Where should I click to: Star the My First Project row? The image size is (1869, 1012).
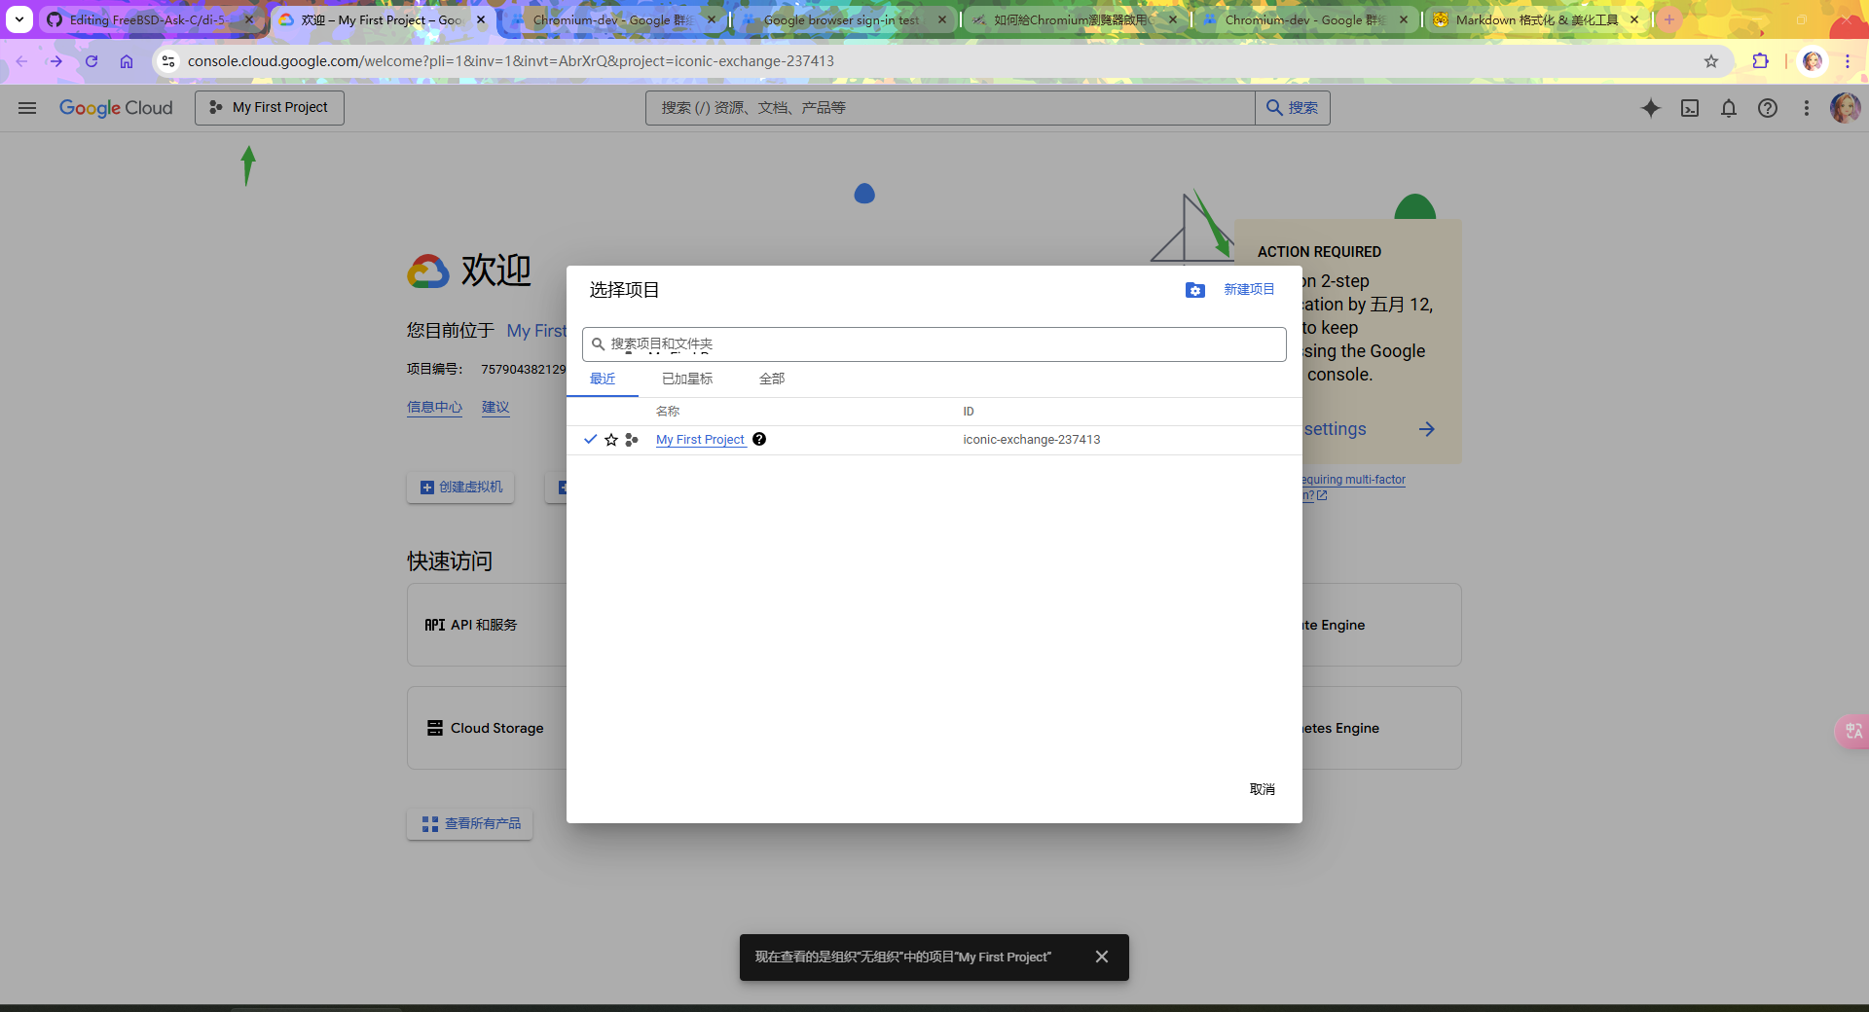pyautogui.click(x=611, y=440)
